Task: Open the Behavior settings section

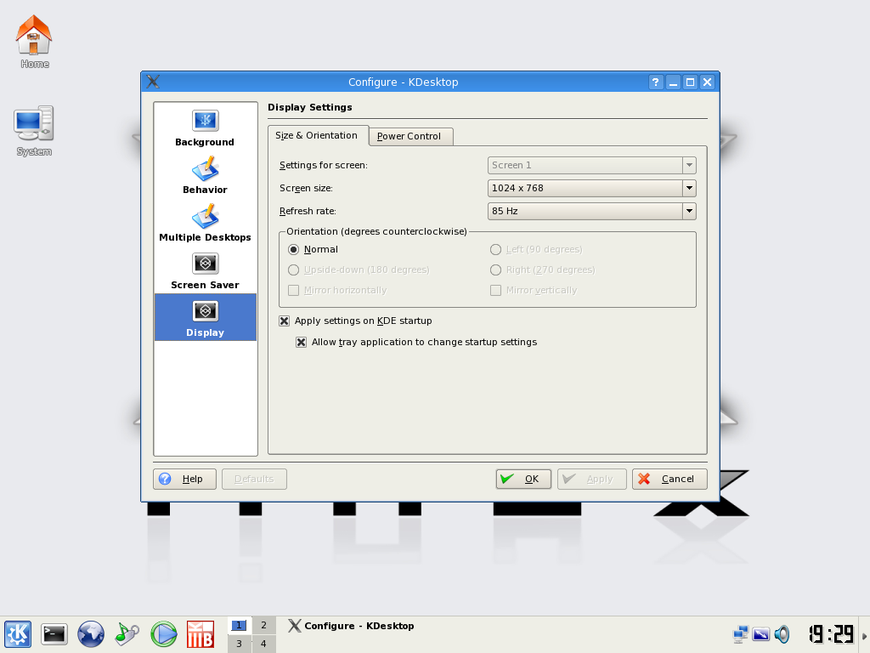Action: click(206, 175)
